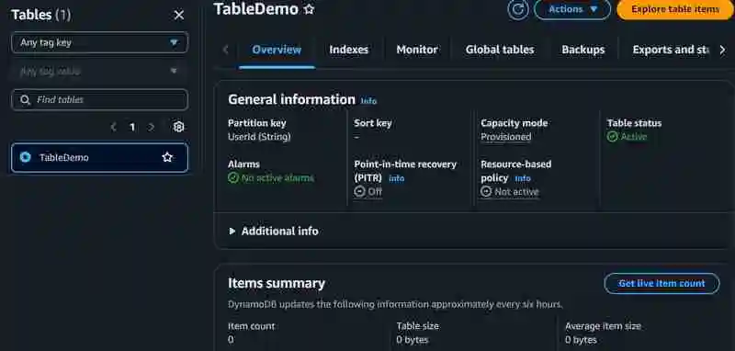Favorite TableDemo in the tables list
Image resolution: width=735 pixels, height=351 pixels.
[x=167, y=157]
